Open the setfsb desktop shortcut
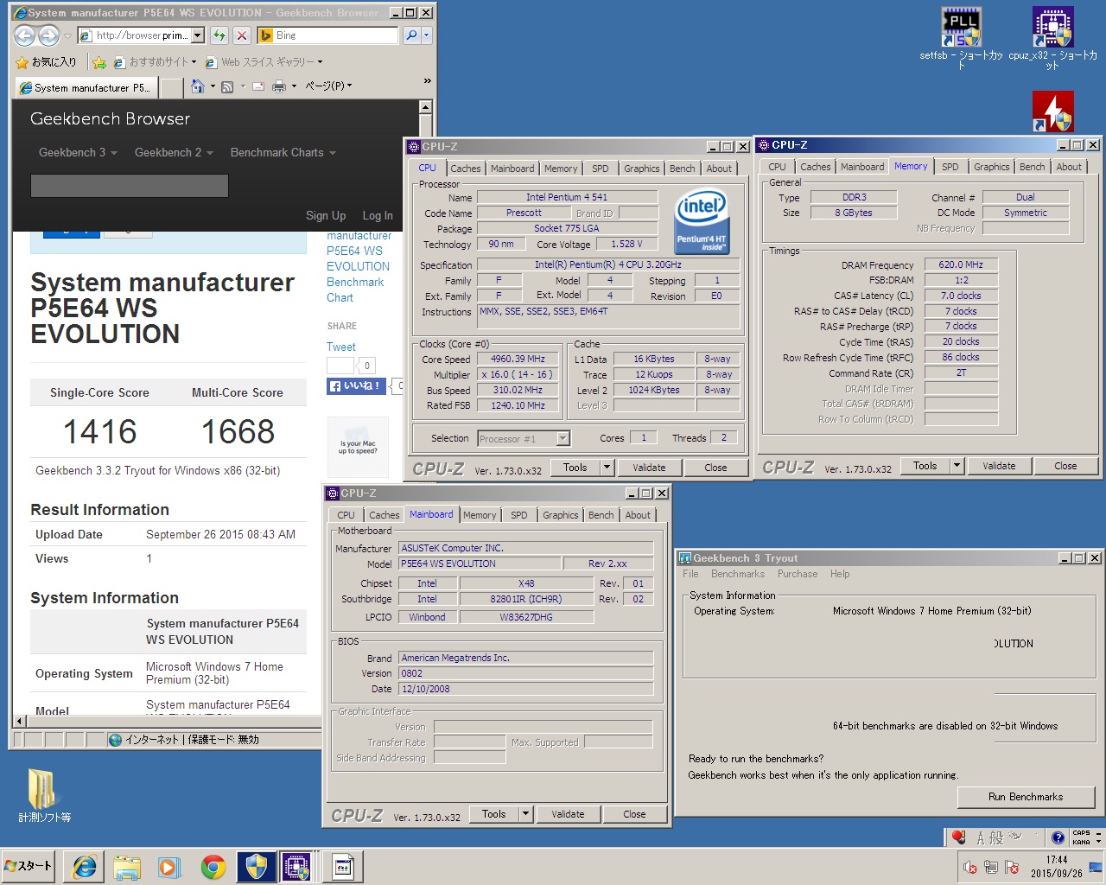The width and height of the screenshot is (1106, 885). (961, 39)
